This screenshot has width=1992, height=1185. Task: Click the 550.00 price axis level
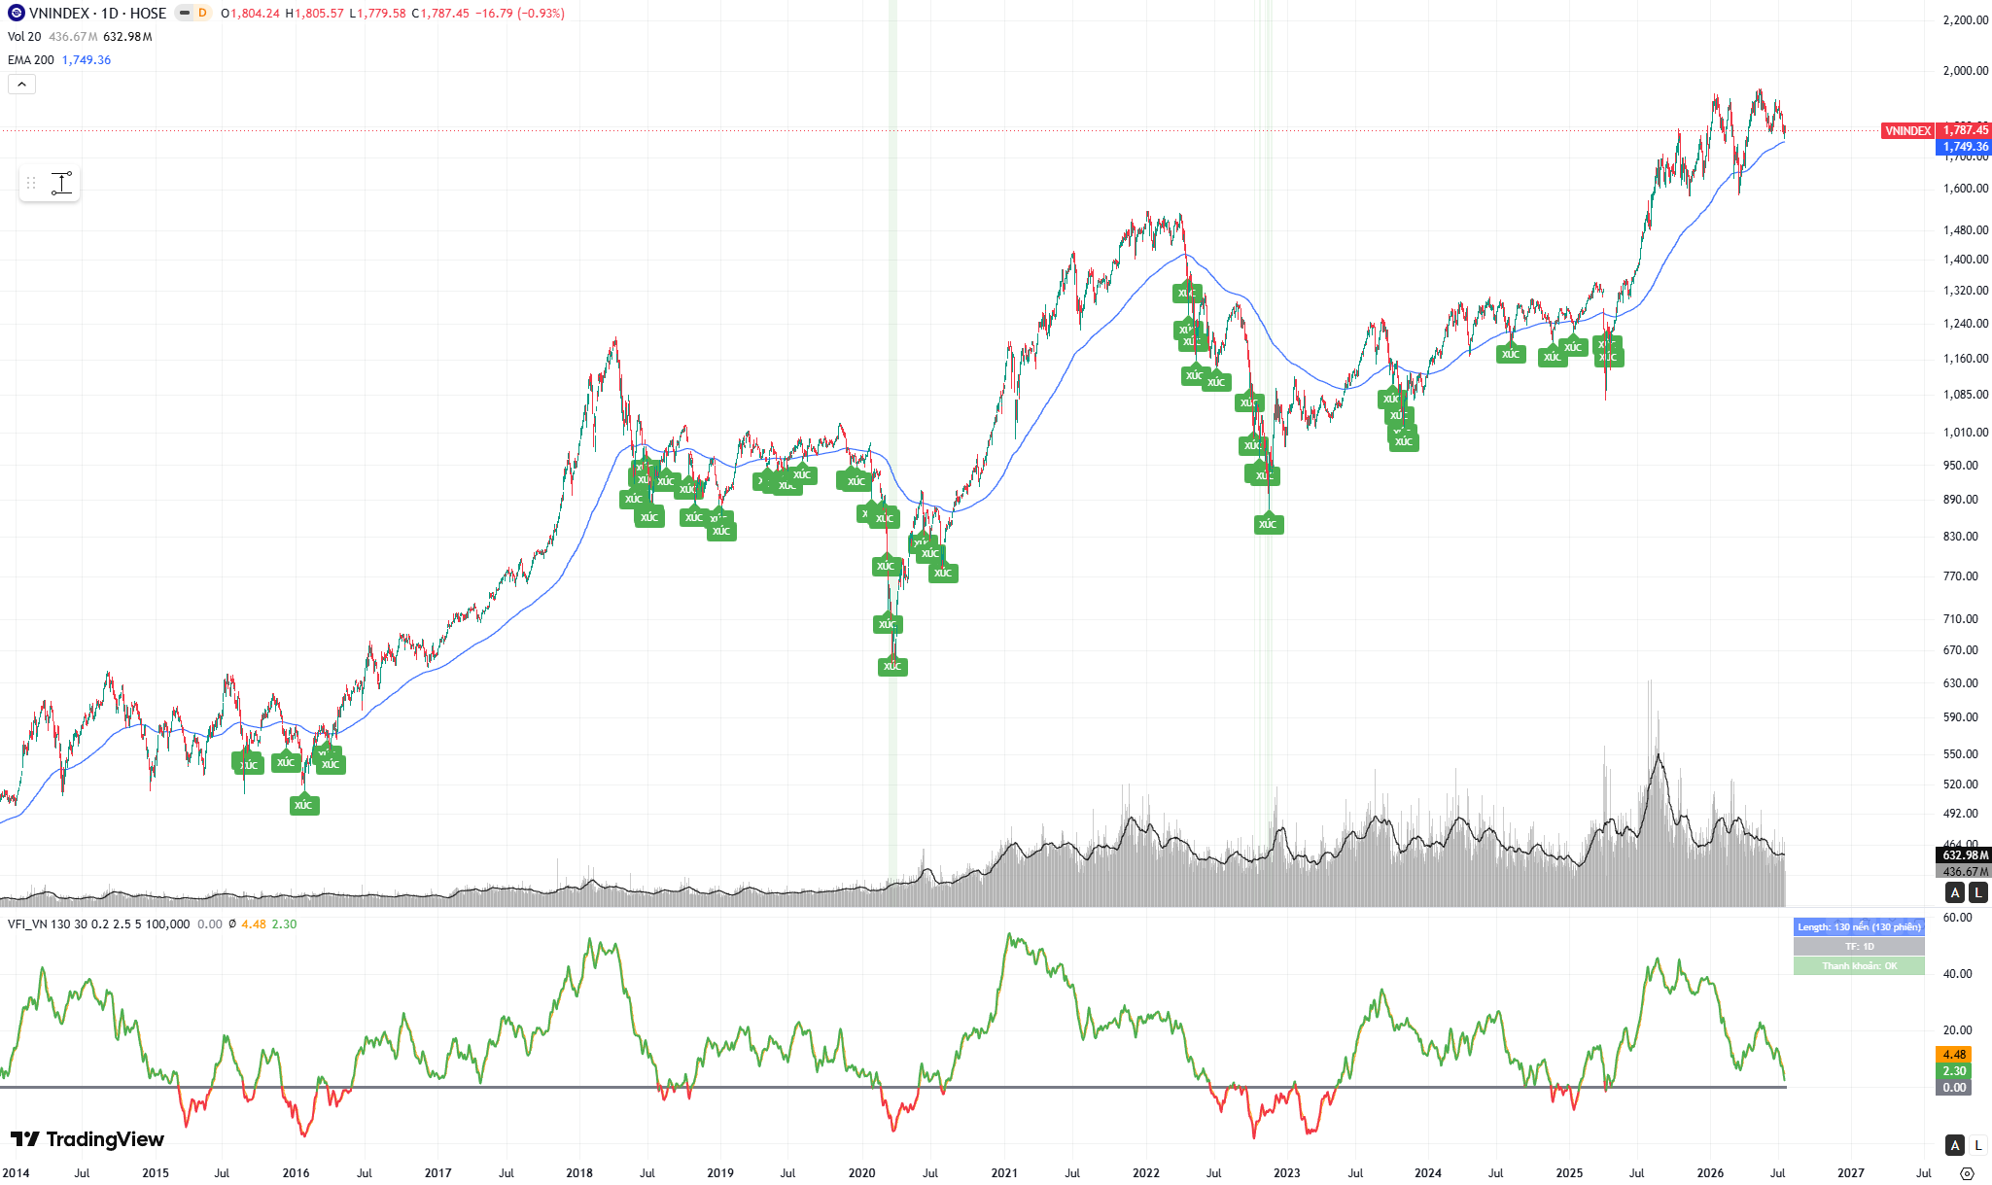click(1961, 754)
